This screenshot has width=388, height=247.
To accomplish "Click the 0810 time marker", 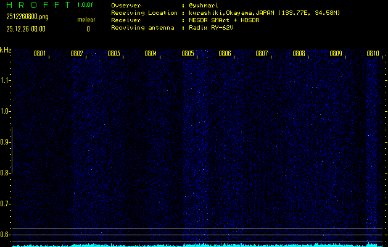I will [x=373, y=54].
